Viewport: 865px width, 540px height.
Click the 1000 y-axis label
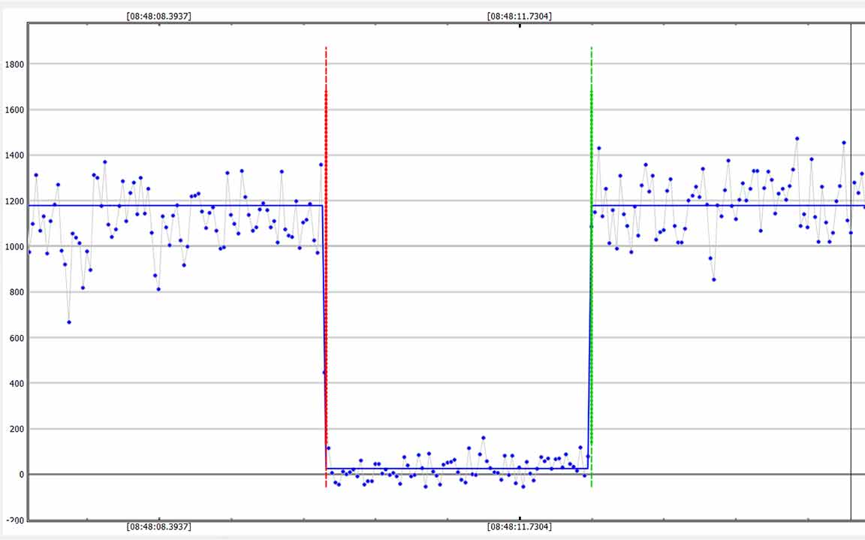click(x=14, y=246)
